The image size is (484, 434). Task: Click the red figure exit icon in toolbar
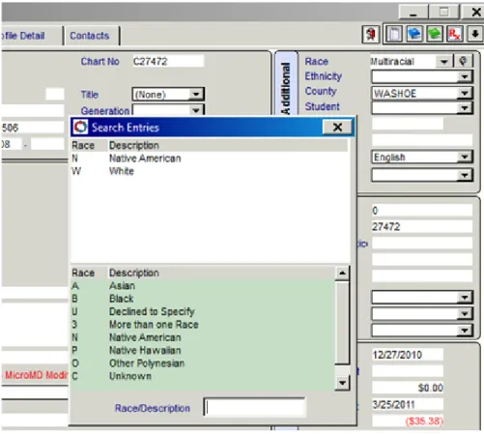(371, 34)
